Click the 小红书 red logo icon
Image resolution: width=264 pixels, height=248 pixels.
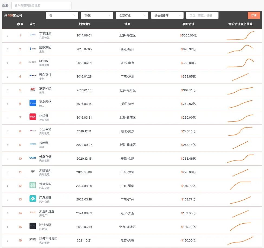(33, 117)
